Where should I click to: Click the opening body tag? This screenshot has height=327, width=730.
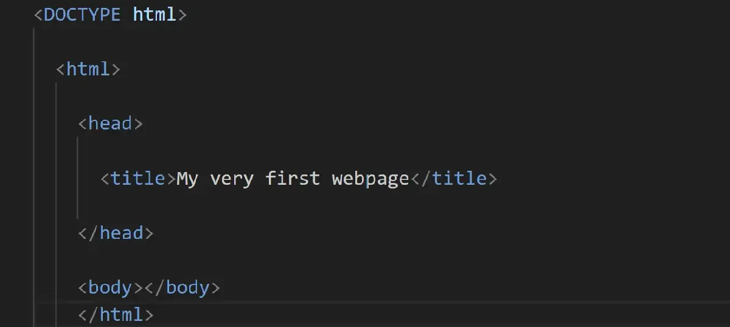coord(110,287)
